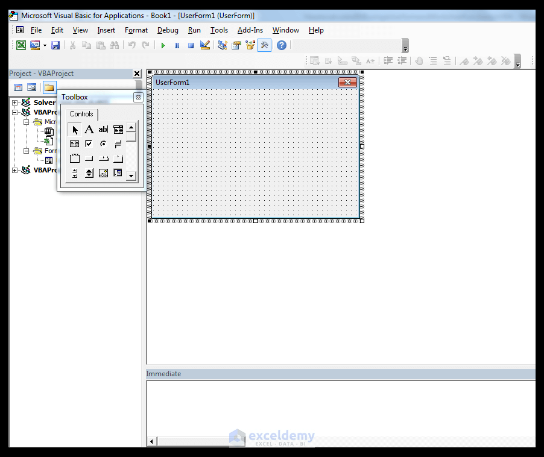Open the Properties Window toolbar icon

point(236,45)
